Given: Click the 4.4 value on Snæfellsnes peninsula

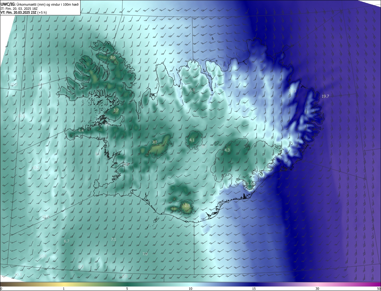Looking at the screenshot, I should point(81,131).
